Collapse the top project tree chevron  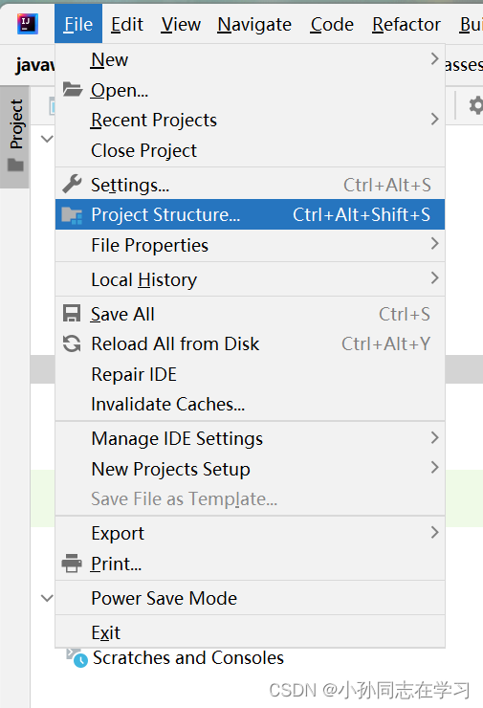click(47, 139)
